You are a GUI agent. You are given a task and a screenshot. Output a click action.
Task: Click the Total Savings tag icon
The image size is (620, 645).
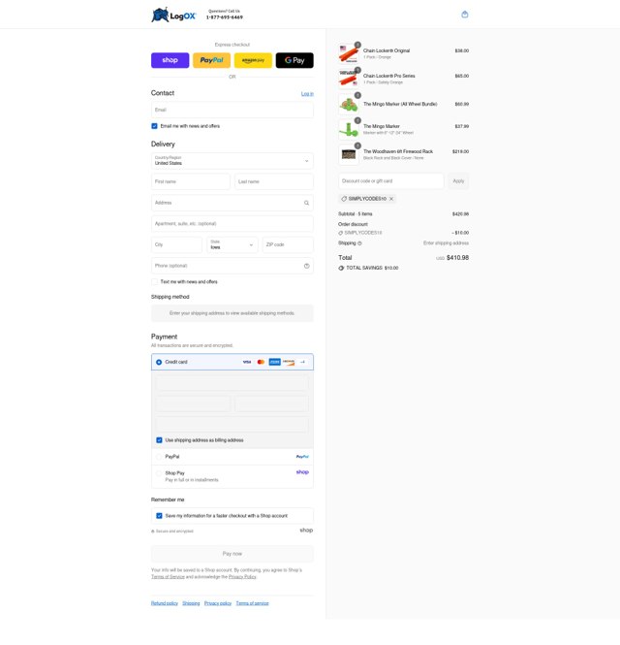click(x=341, y=268)
